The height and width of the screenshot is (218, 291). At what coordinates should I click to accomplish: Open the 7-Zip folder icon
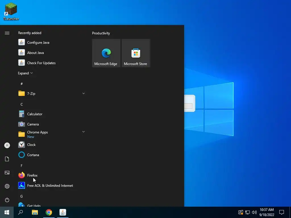pyautogui.click(x=22, y=93)
